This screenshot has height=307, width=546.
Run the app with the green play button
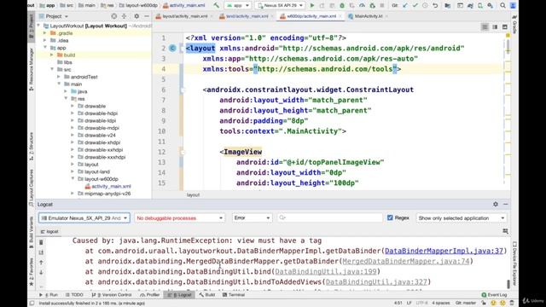(x=312, y=6)
